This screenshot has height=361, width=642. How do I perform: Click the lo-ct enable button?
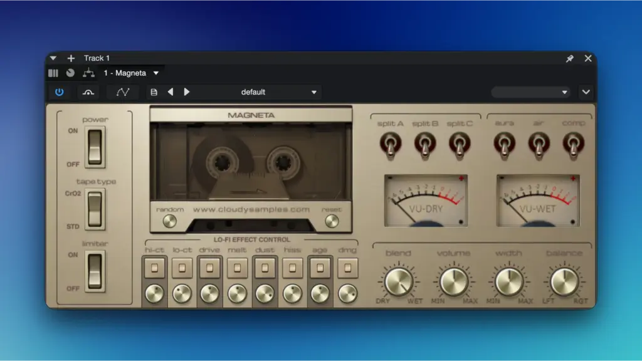(x=182, y=268)
